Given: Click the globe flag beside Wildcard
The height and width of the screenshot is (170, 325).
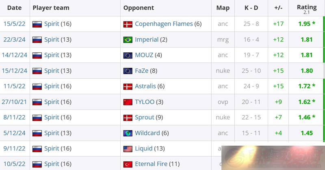Looking at the screenshot, I should 128,133.
